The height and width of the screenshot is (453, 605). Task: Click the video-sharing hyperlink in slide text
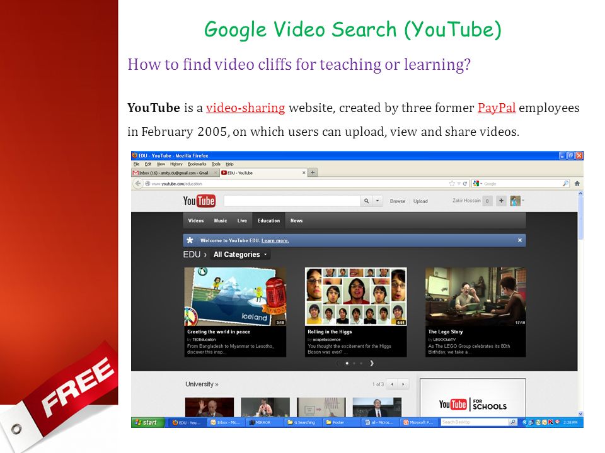pos(245,108)
